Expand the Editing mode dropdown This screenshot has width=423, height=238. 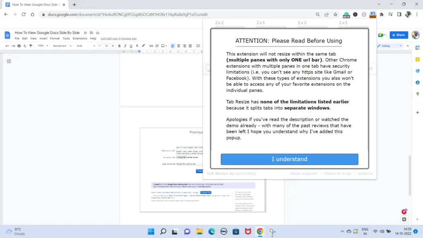[x=390, y=46]
